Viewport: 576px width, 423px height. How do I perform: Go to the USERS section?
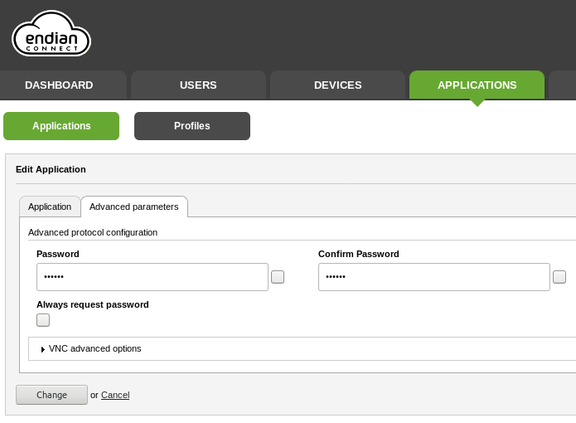pyautogui.click(x=198, y=85)
